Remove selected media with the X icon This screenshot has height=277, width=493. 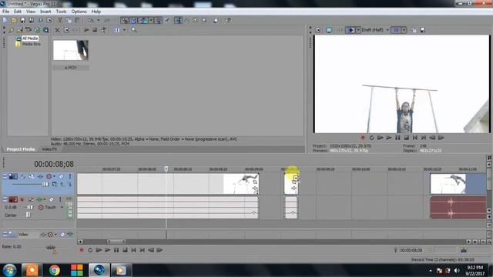point(57,30)
